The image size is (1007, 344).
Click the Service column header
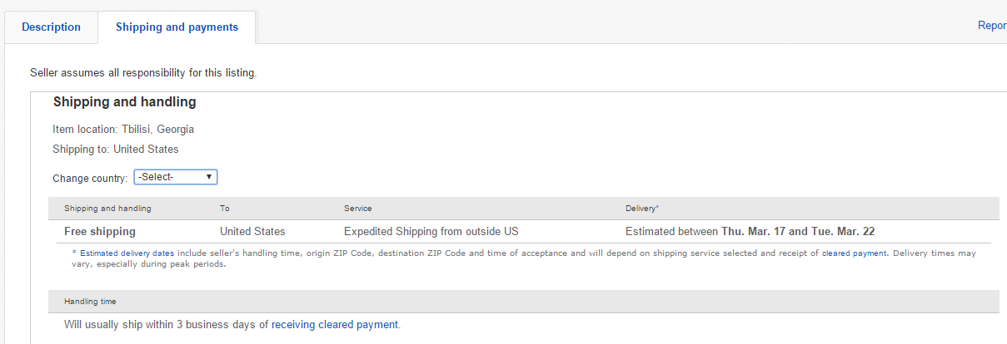coord(358,208)
